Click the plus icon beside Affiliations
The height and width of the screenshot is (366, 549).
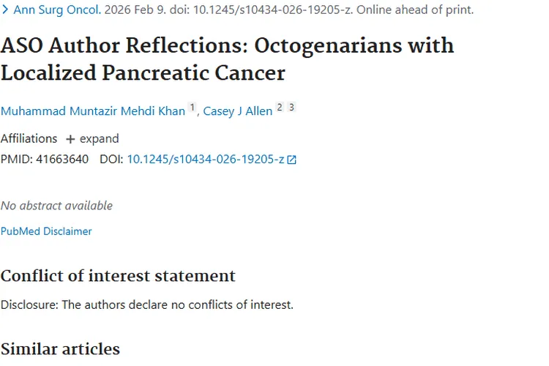[70, 139]
